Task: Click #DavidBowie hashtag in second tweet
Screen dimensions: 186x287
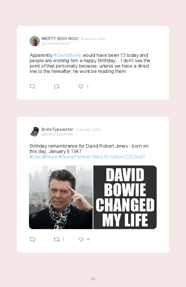Action: click(43, 157)
